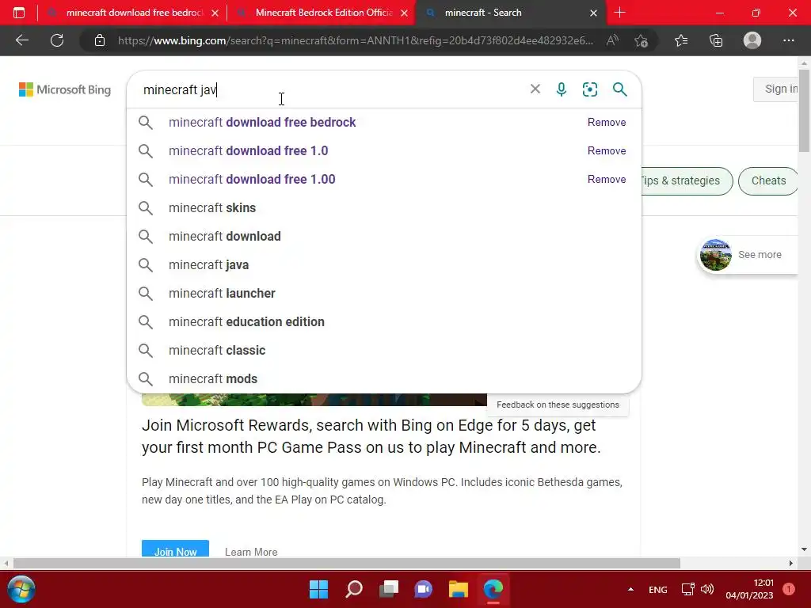
Task: Close the minecraft - Search tab
Action: click(x=594, y=13)
